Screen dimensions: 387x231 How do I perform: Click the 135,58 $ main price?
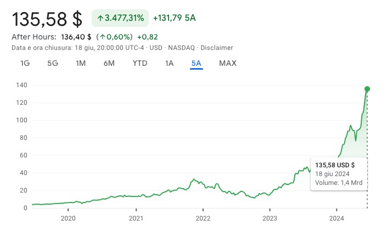47,19
